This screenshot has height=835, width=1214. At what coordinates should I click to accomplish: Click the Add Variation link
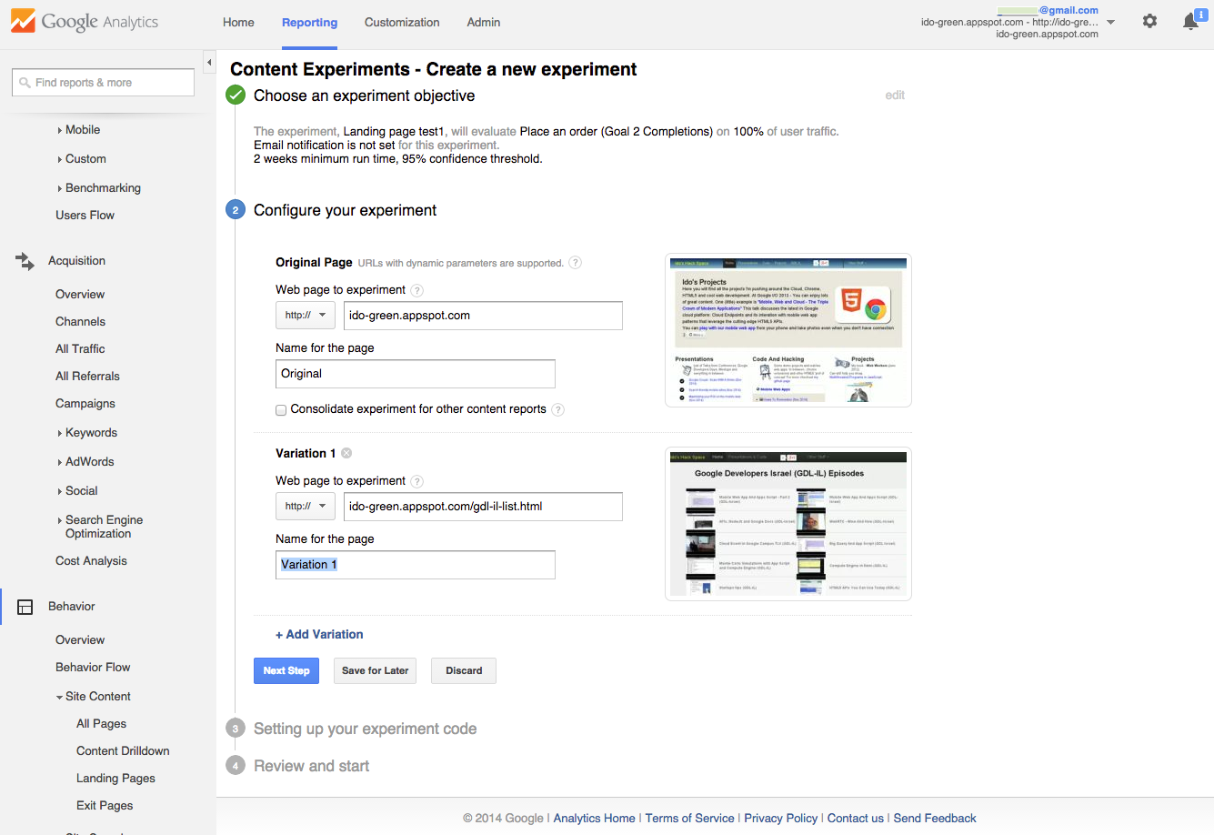point(319,635)
